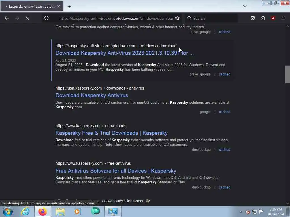Open cached link for usa.kaspersky.com result
The width and height of the screenshot is (290, 217).
click(x=225, y=112)
